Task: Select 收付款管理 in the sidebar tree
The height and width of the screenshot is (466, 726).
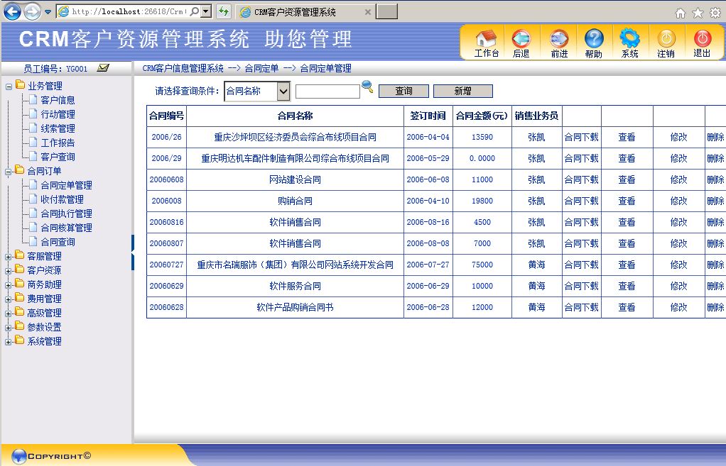Action: pyautogui.click(x=62, y=199)
